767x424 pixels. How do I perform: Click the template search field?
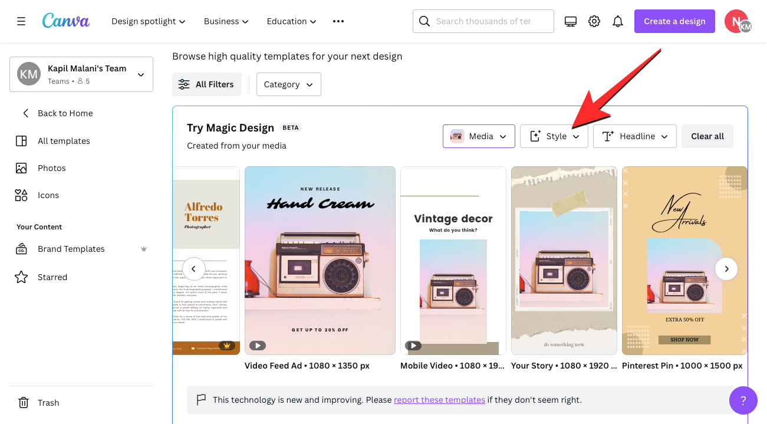click(x=489, y=21)
